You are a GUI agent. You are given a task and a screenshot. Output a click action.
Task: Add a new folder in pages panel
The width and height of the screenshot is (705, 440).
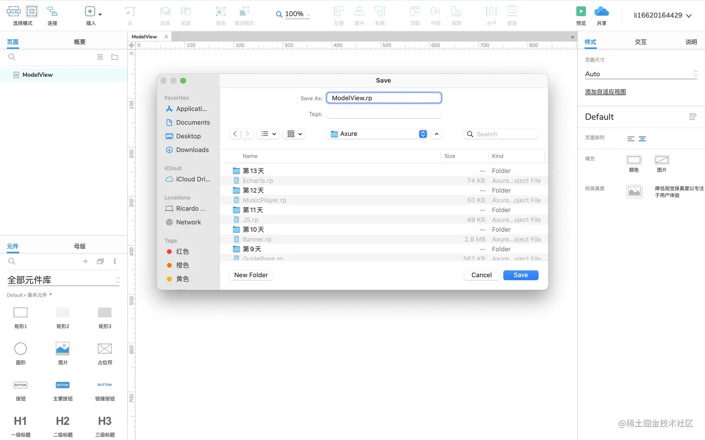click(115, 57)
